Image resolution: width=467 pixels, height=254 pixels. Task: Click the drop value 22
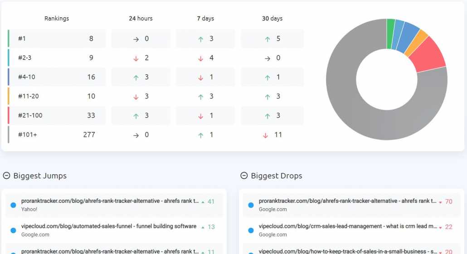(449, 227)
